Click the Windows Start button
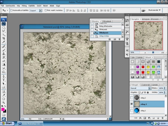Image resolution: width=168 pixels, height=126 pixels. click(7, 123)
